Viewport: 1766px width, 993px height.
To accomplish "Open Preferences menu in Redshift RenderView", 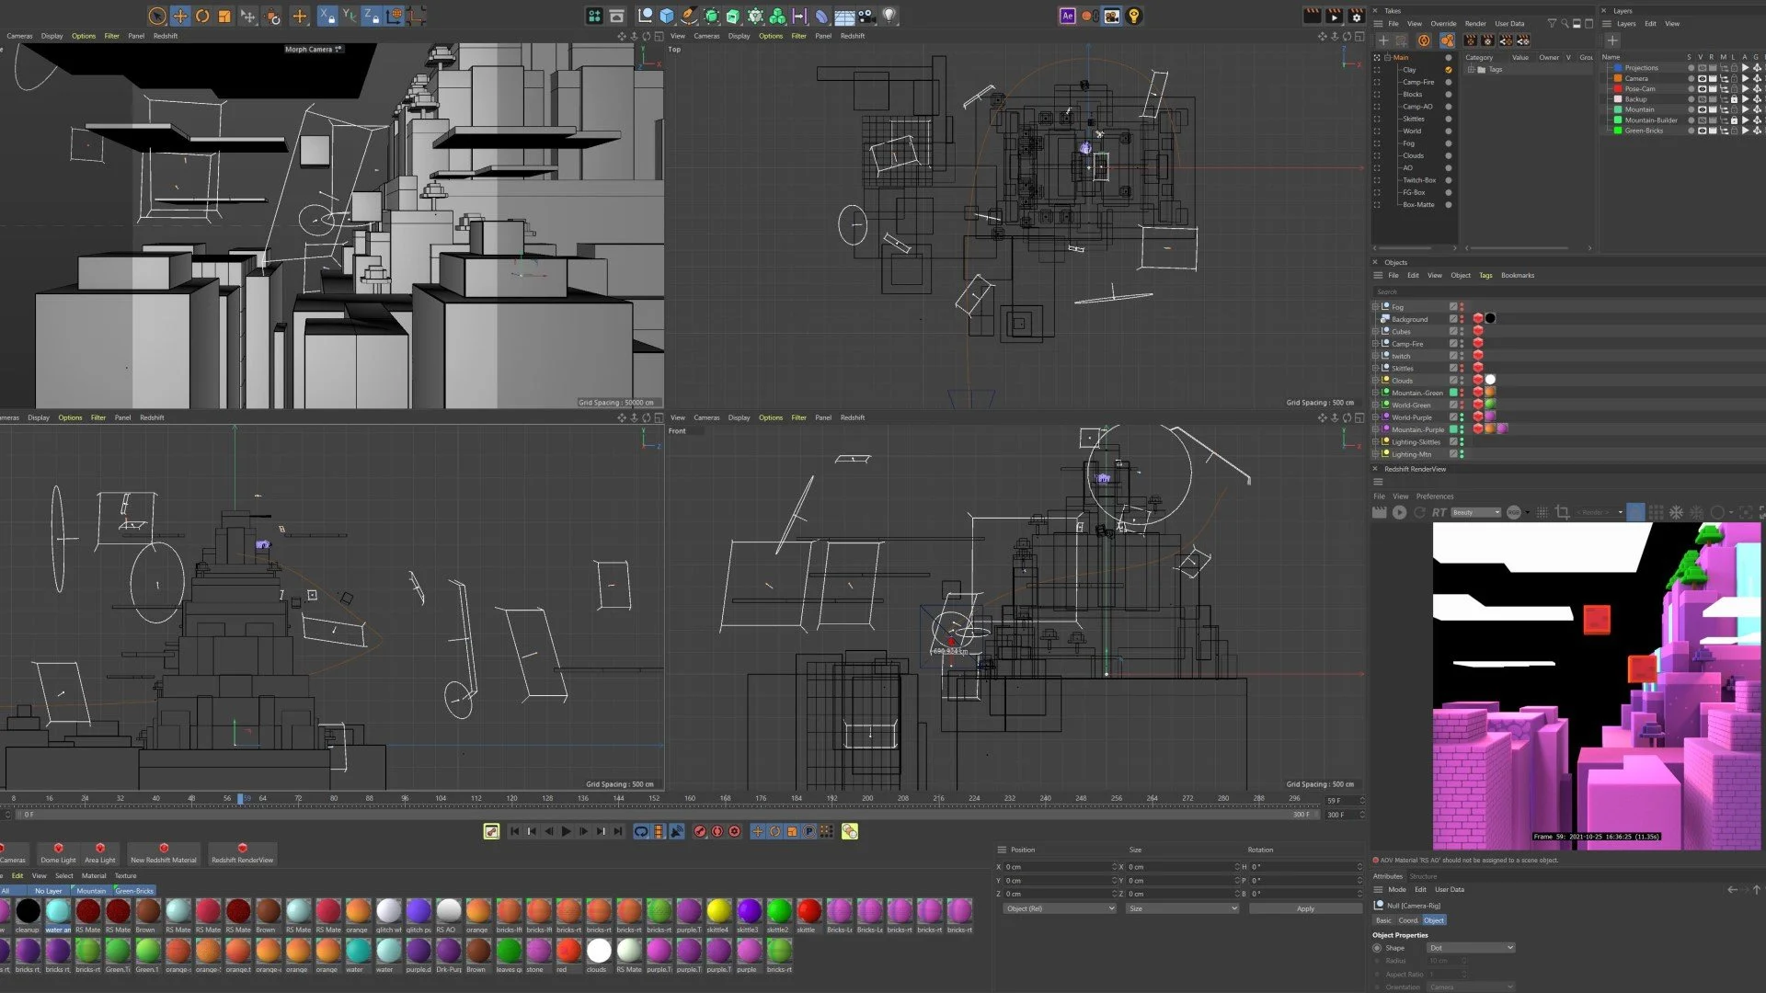I will pos(1435,496).
